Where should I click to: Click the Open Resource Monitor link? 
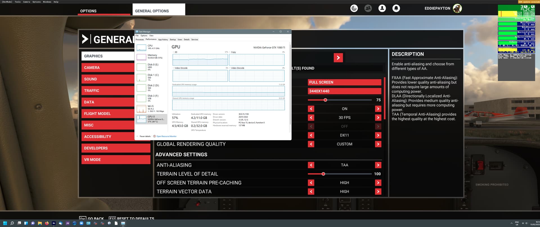tap(166, 136)
